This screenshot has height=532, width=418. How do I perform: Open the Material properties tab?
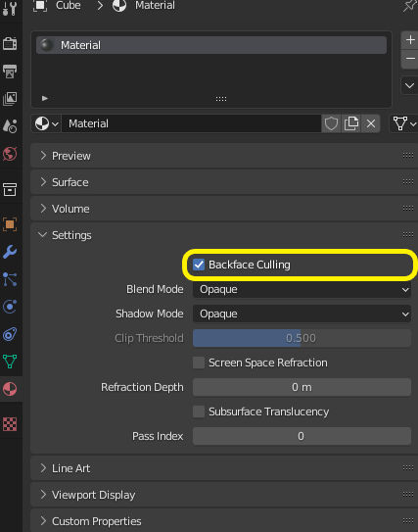10,389
